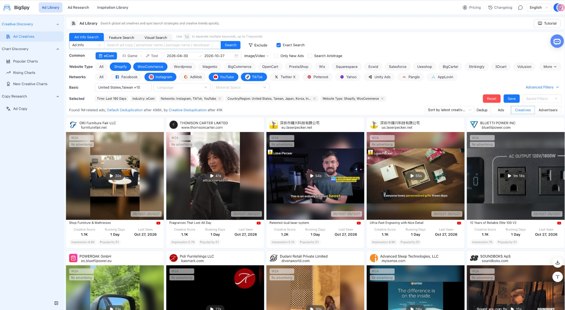Switch to the Feature Search tab
The image size is (565, 310).
[x=121, y=38]
